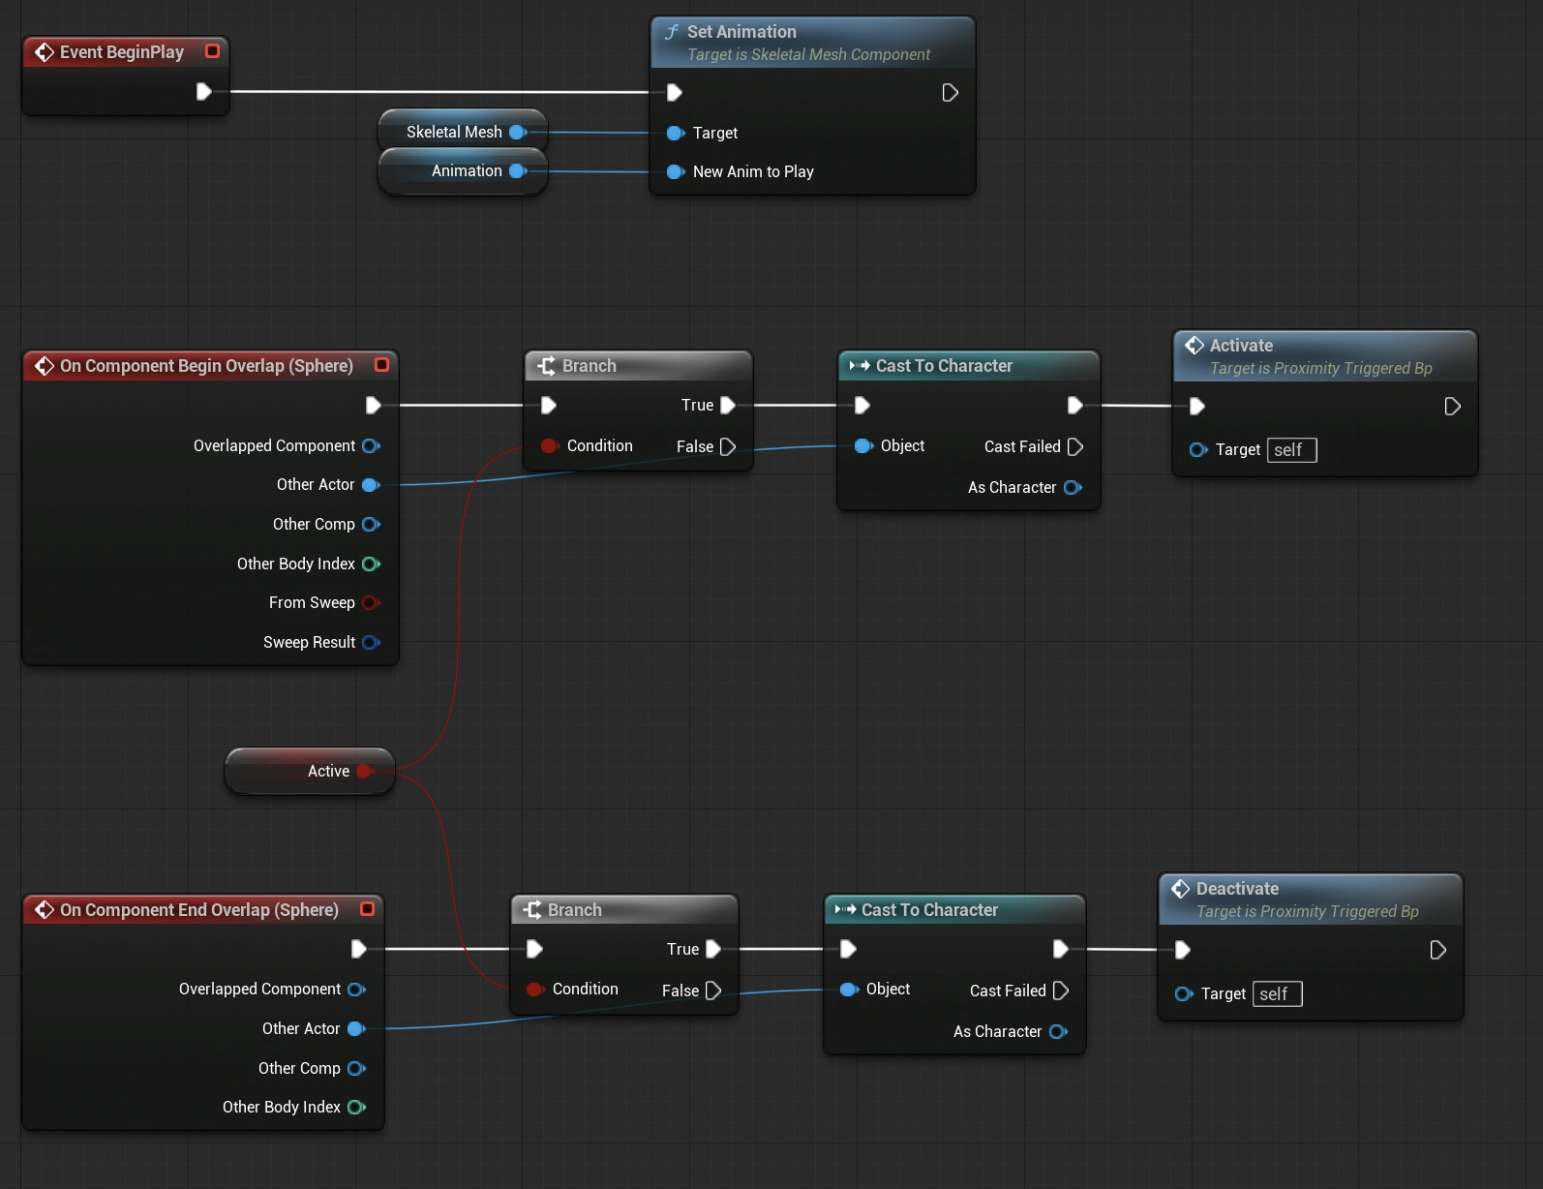Select the Activate node by its title

coord(1241,346)
